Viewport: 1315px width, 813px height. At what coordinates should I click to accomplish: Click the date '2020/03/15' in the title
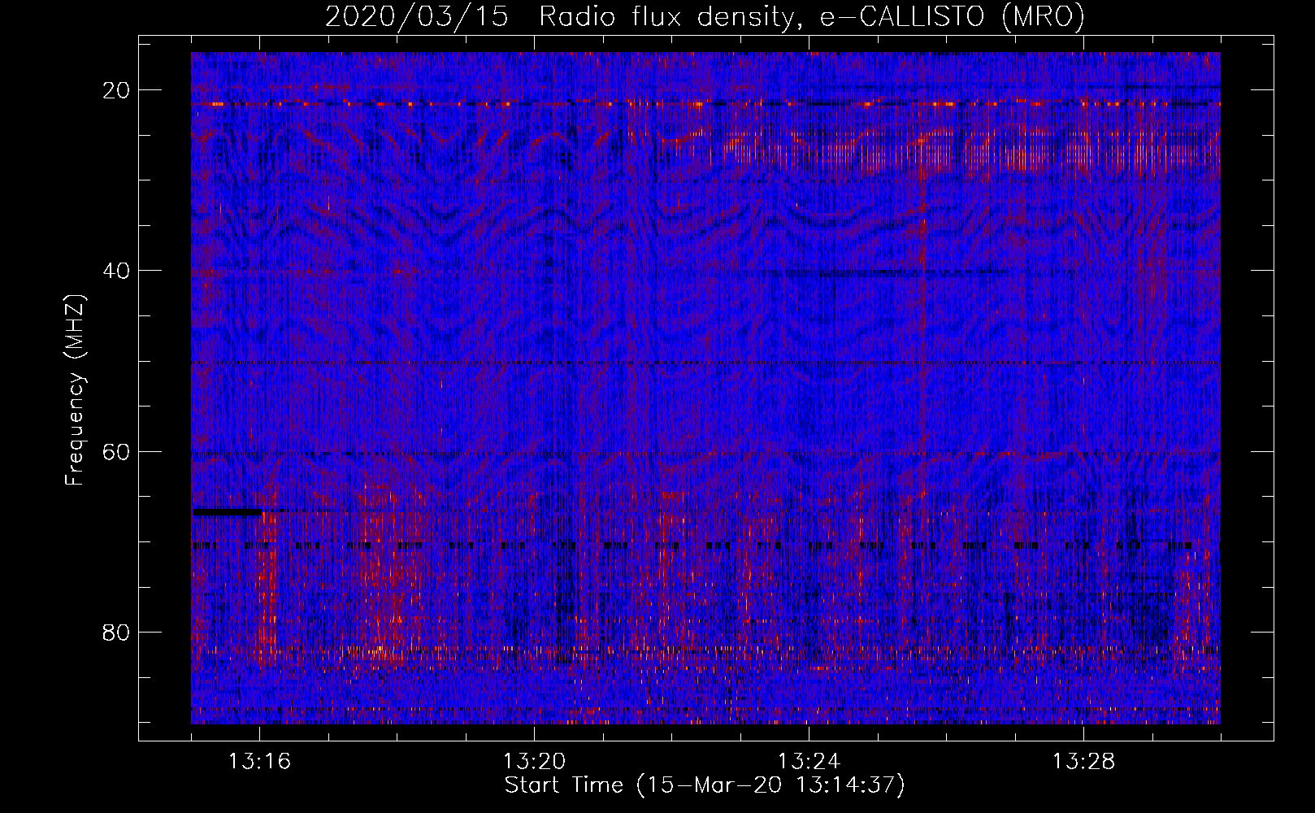tap(417, 17)
